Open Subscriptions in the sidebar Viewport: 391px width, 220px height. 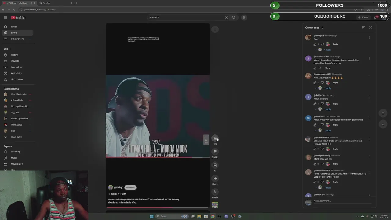tap(17, 39)
